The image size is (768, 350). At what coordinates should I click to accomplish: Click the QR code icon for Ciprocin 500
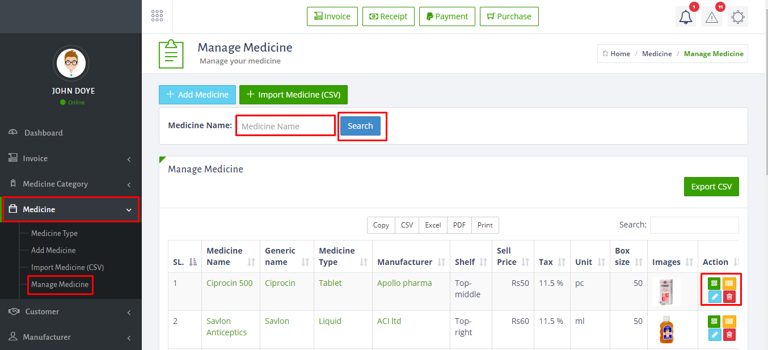pos(714,283)
